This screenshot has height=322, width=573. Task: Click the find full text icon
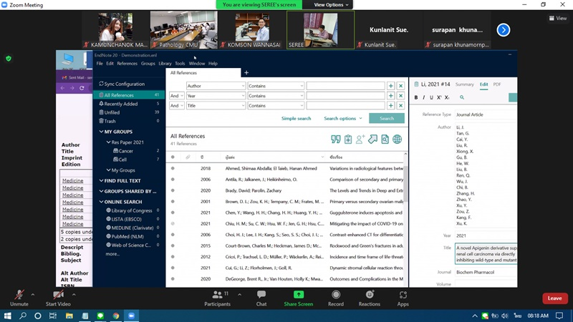pyautogui.click(x=385, y=140)
